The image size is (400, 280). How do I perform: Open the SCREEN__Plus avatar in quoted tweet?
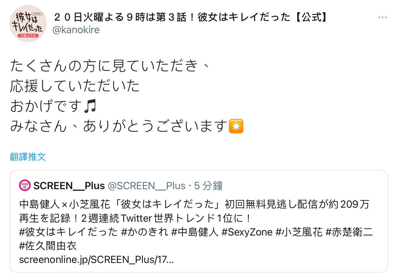pos(25,185)
